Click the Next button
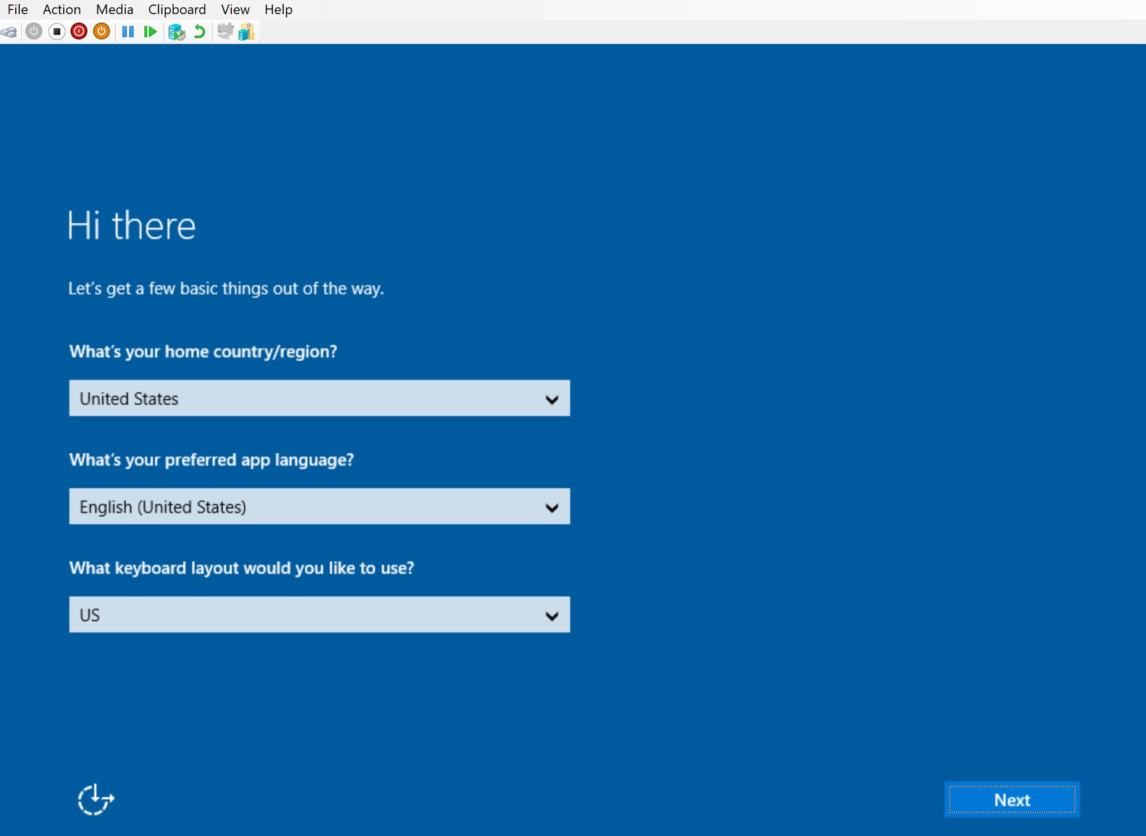The width and height of the screenshot is (1146, 836). click(1012, 800)
